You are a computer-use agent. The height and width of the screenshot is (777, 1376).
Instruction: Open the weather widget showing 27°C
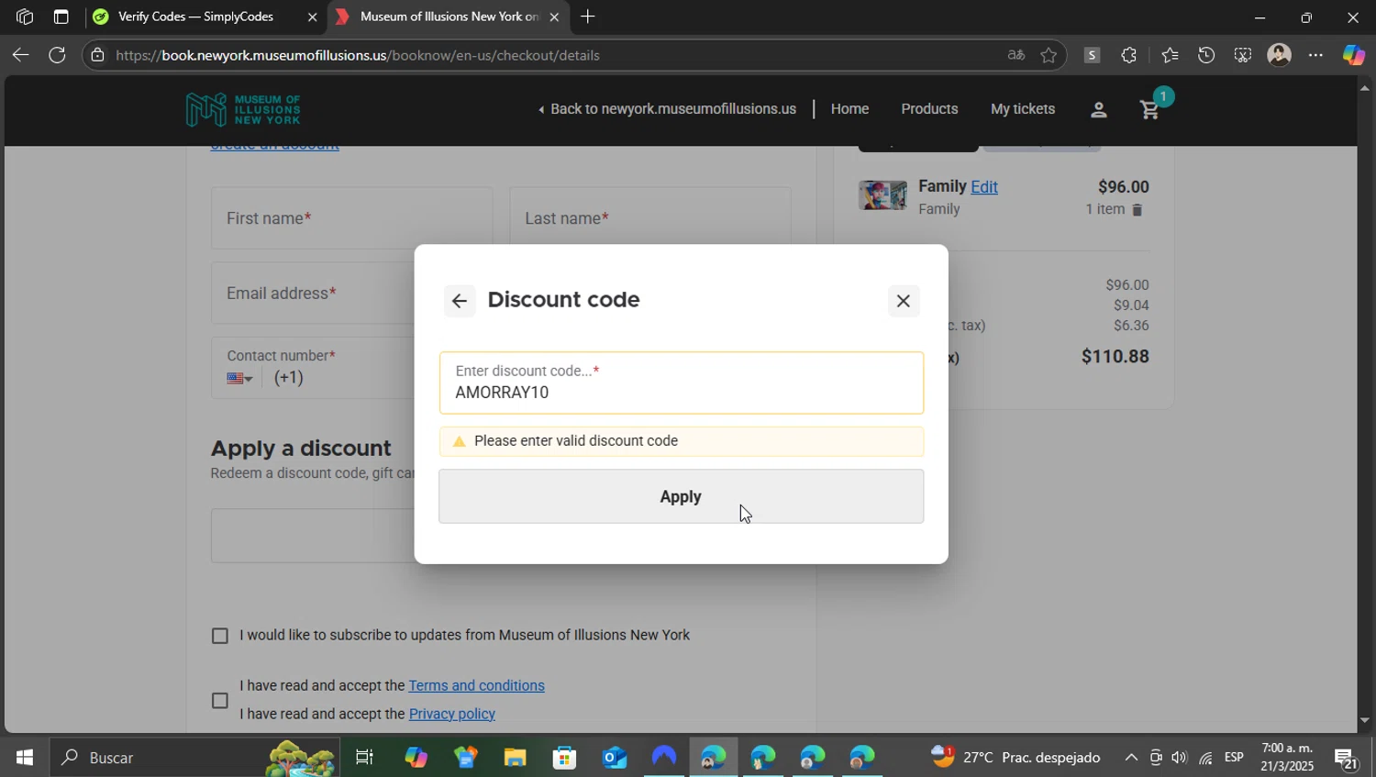1015,758
